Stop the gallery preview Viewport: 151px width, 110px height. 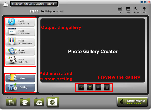click(107, 87)
